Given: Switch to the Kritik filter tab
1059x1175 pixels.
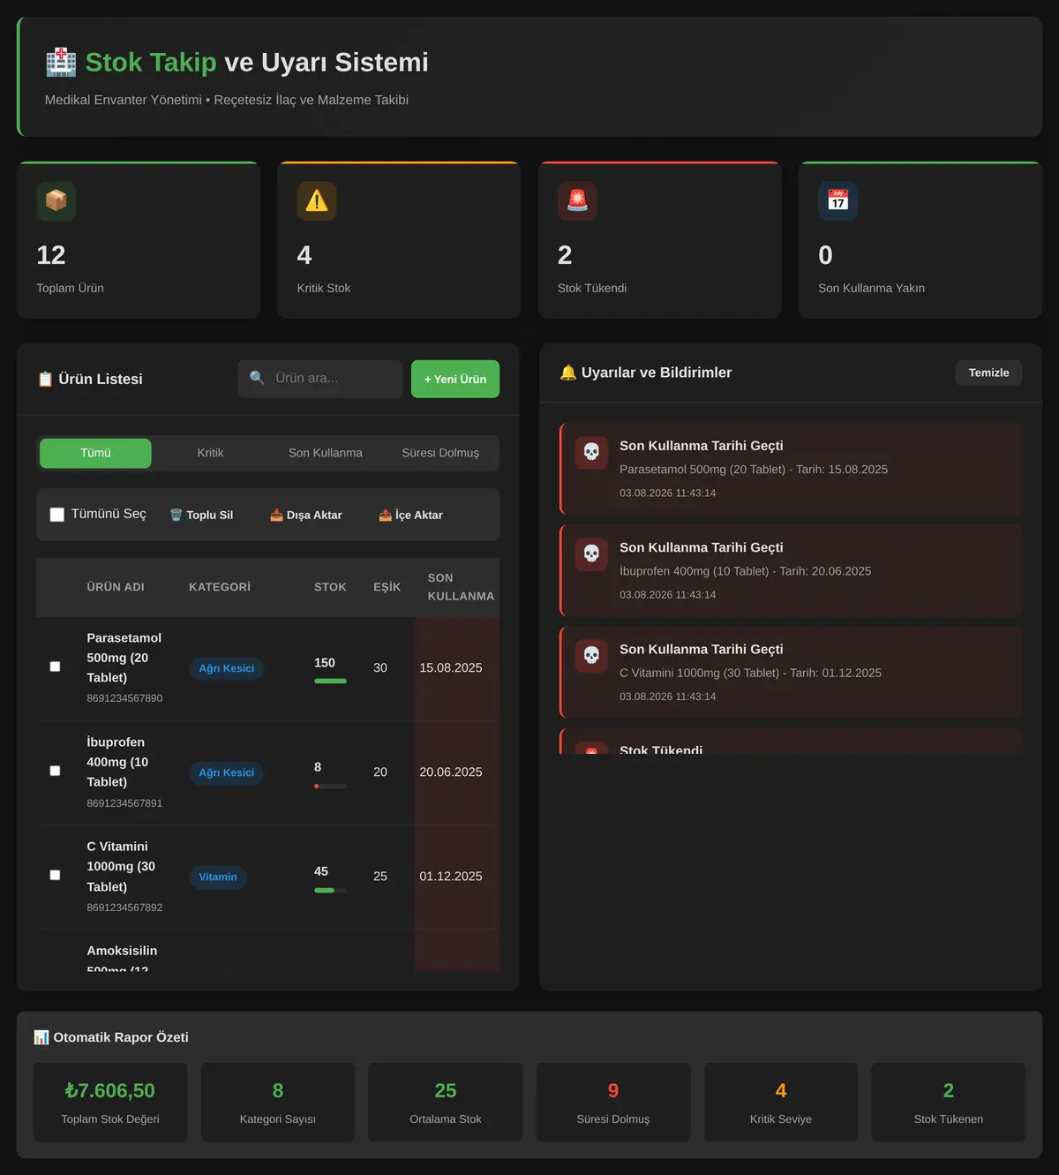Looking at the screenshot, I should [x=210, y=453].
